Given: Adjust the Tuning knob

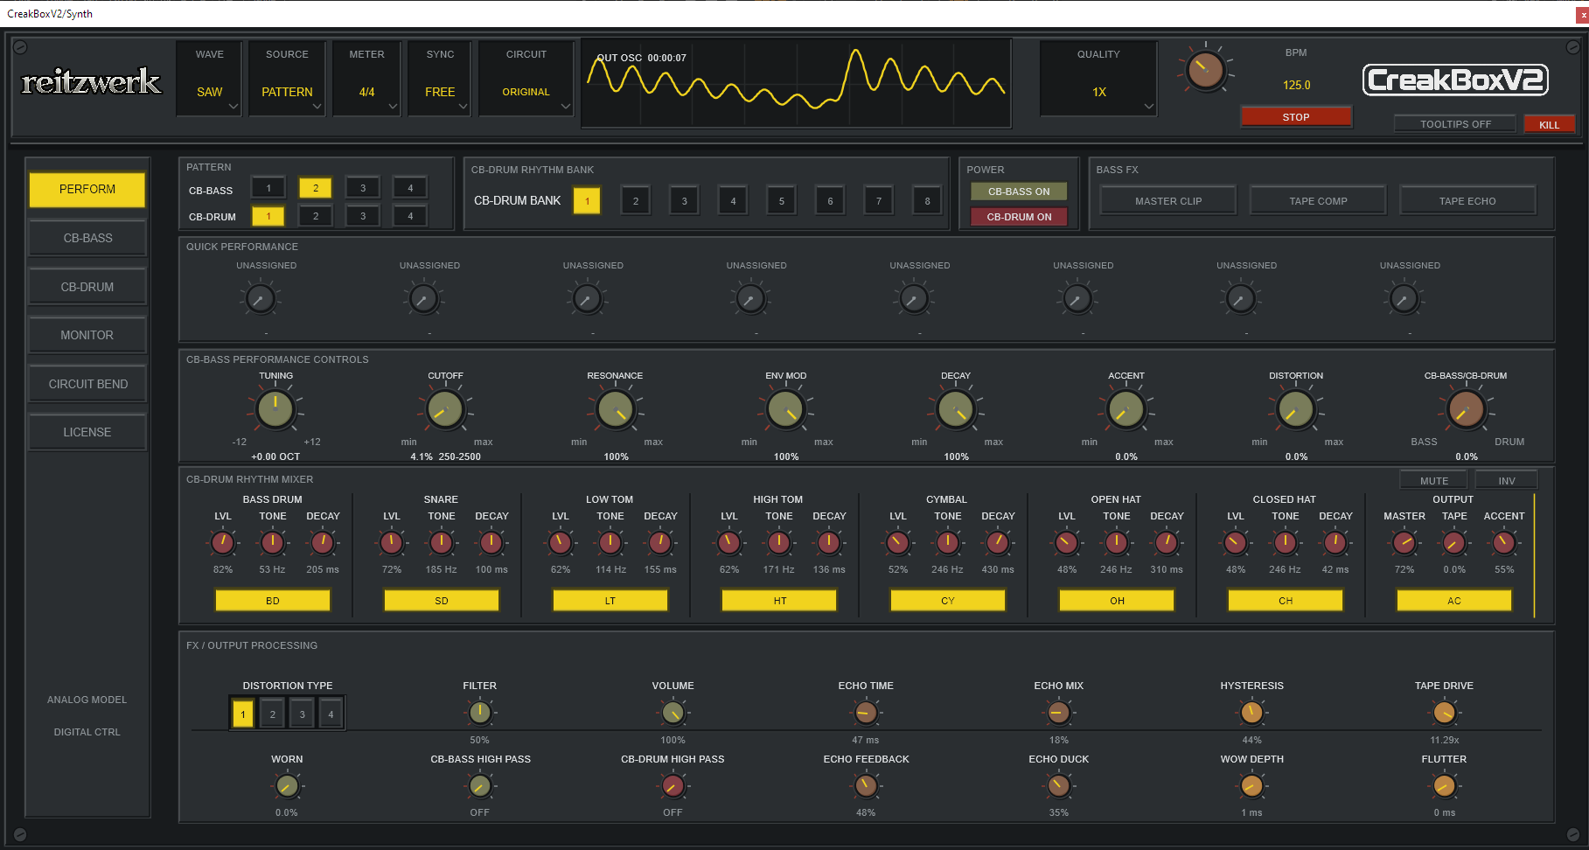Looking at the screenshot, I should pyautogui.click(x=275, y=409).
